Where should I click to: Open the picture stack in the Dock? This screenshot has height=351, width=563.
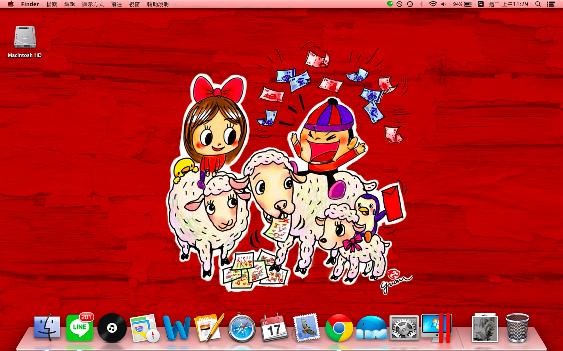(x=485, y=328)
